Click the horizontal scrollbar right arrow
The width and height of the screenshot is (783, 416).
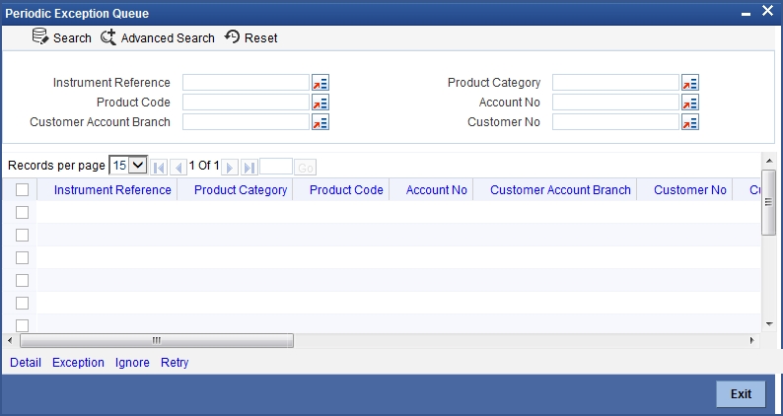click(752, 341)
